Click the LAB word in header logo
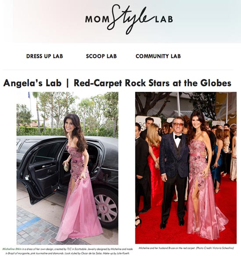Image resolution: width=241 pixels, height=256 pixels. click(164, 19)
